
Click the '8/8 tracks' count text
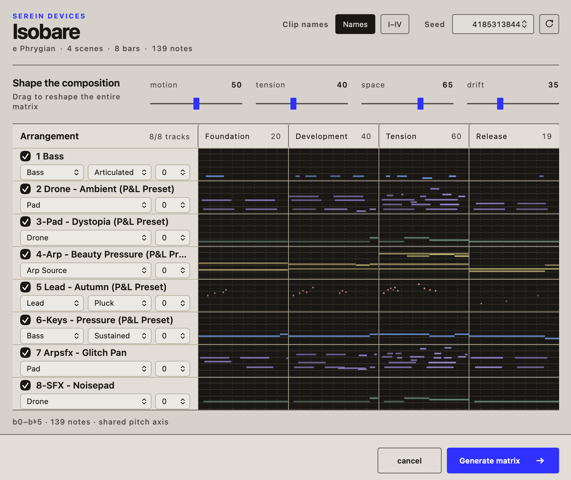tap(169, 137)
